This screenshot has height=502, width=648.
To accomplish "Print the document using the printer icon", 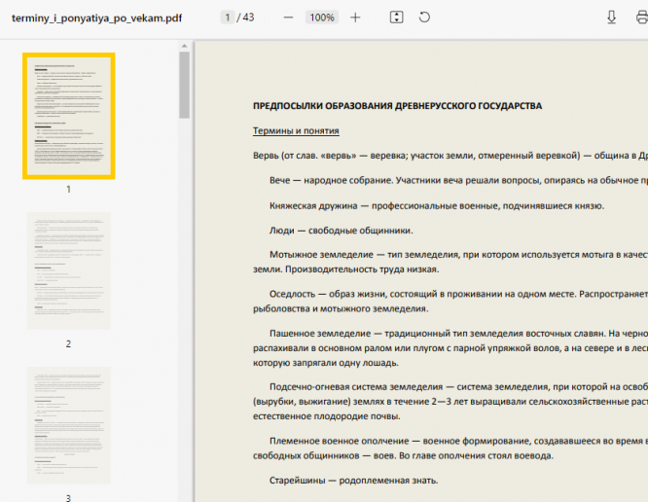I will [x=641, y=18].
